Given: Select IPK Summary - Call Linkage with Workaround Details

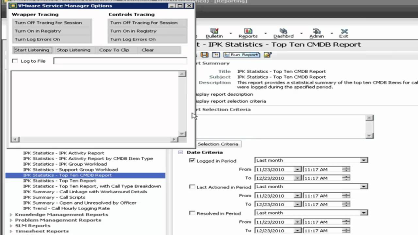Looking at the screenshot, I should click(85, 191).
